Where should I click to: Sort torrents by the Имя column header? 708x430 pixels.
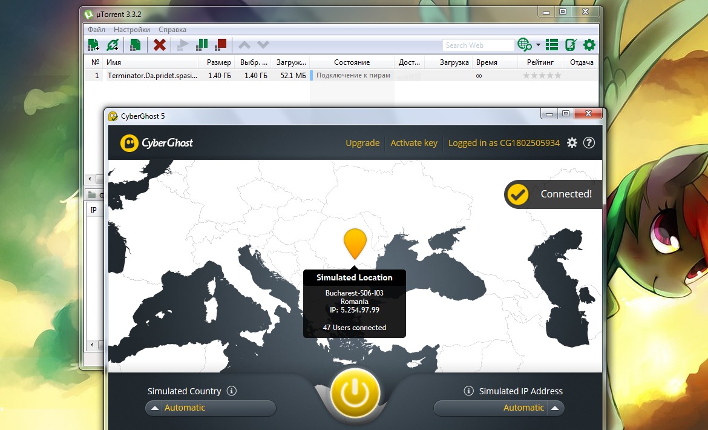[x=151, y=62]
